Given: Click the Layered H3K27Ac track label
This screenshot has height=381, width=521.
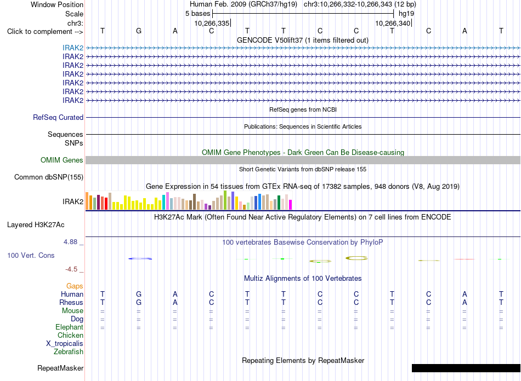Looking at the screenshot, I should [36, 225].
